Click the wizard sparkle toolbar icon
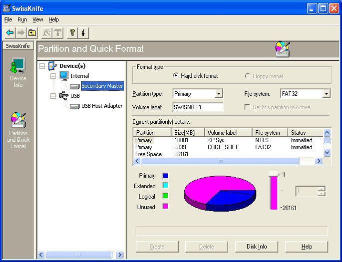Image resolution: width=342 pixels, height=262 pixels. pyautogui.click(x=46, y=33)
